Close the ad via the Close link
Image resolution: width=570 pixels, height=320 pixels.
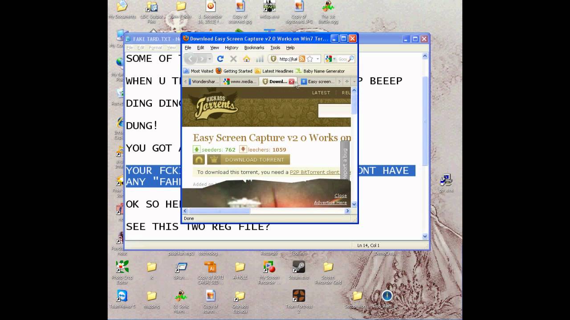point(341,196)
